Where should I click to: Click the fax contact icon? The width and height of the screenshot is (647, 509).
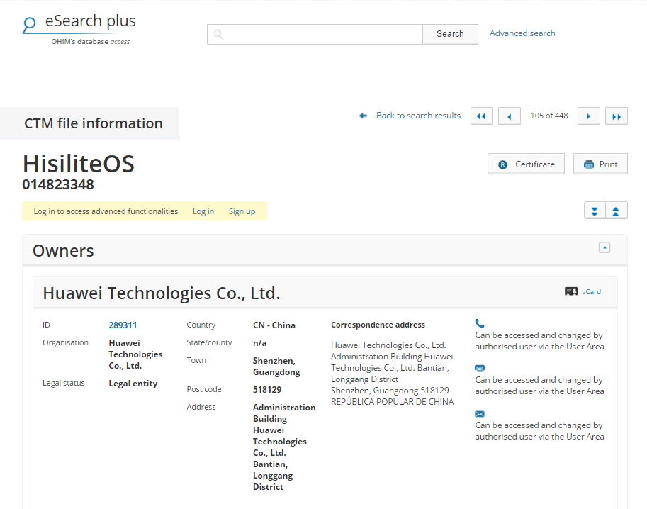click(480, 367)
